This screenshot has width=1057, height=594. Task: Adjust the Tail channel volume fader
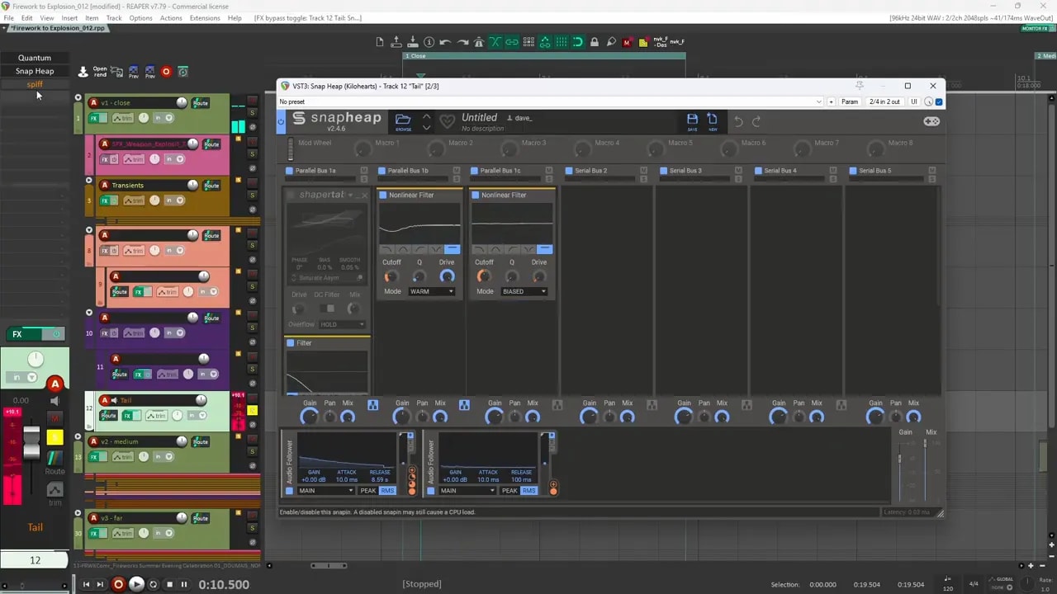tap(31, 443)
